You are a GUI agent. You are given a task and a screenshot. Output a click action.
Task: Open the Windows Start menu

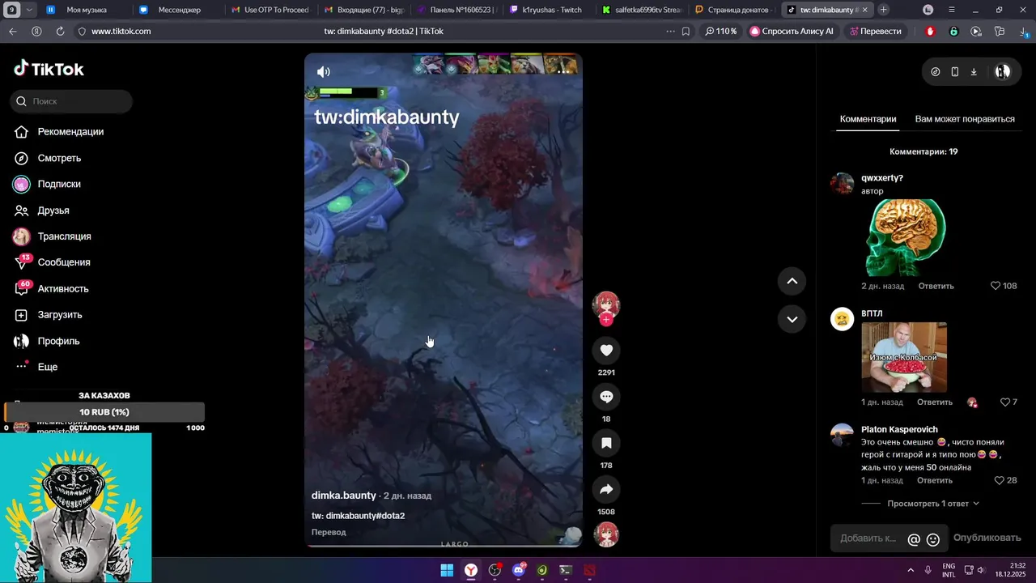(x=447, y=570)
